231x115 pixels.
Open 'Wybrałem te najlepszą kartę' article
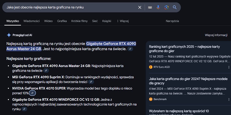coord(179,112)
